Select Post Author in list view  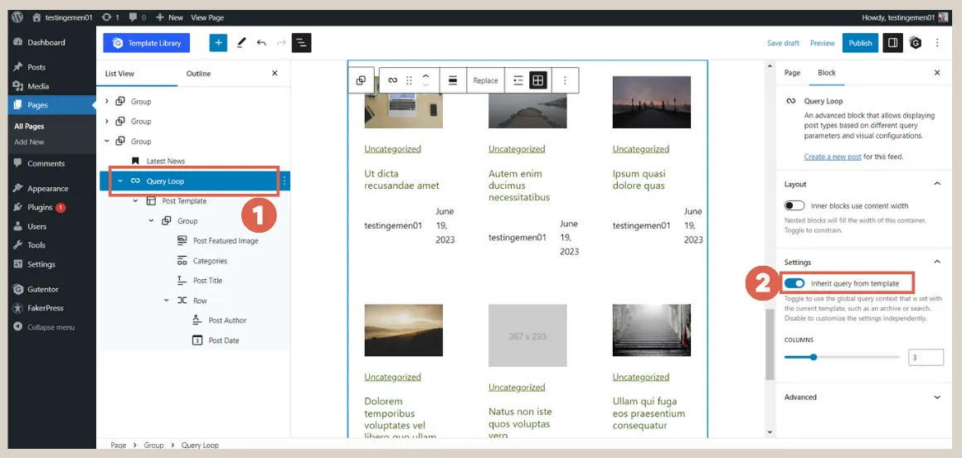pos(227,321)
